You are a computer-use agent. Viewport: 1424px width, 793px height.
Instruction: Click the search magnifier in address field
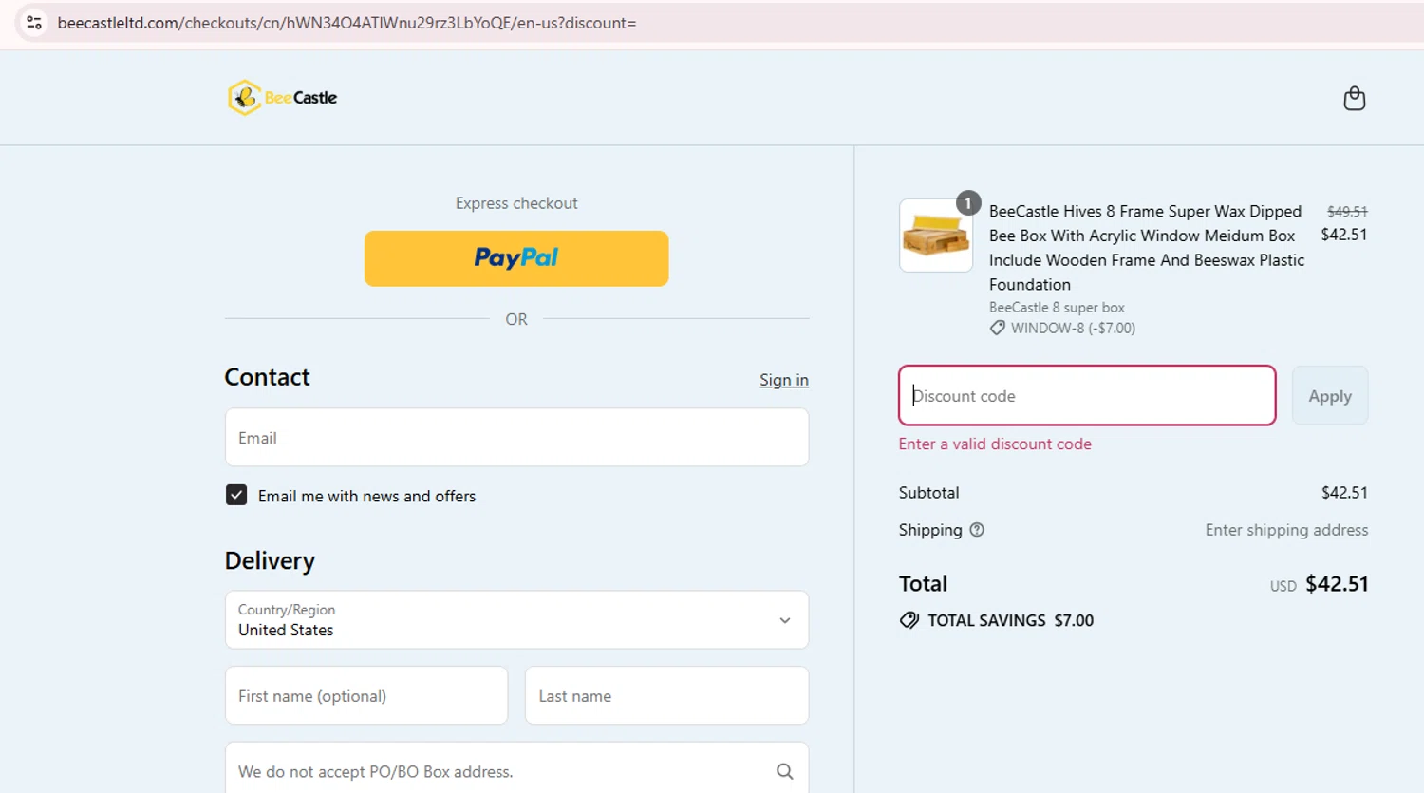coord(784,771)
